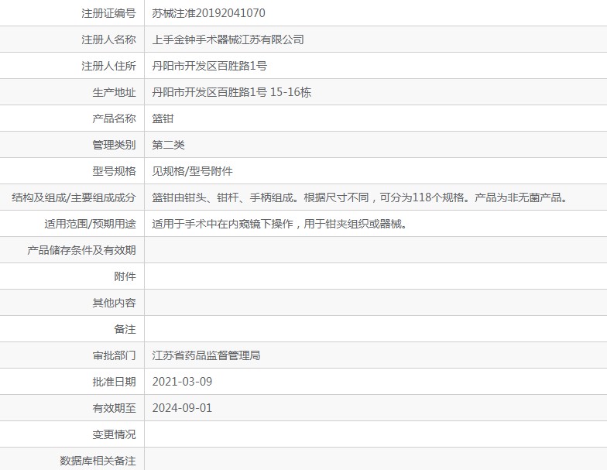The width and height of the screenshot is (607, 470).
Task: Click the description starting with 篮钳由钳头
Action: point(359,197)
